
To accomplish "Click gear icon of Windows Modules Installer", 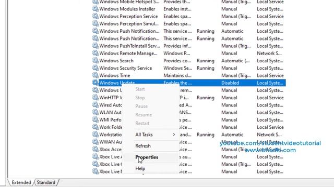I will (x=95, y=9).
